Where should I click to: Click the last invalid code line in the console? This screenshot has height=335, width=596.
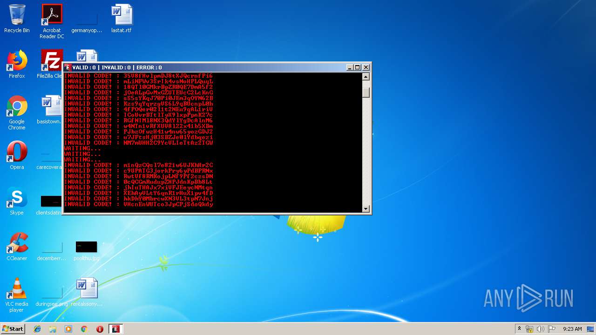click(x=138, y=204)
